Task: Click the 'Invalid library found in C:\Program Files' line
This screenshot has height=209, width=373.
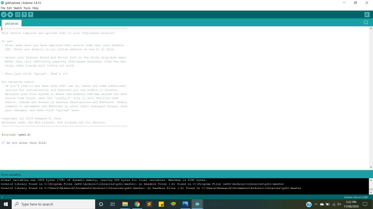Action: 142,184
